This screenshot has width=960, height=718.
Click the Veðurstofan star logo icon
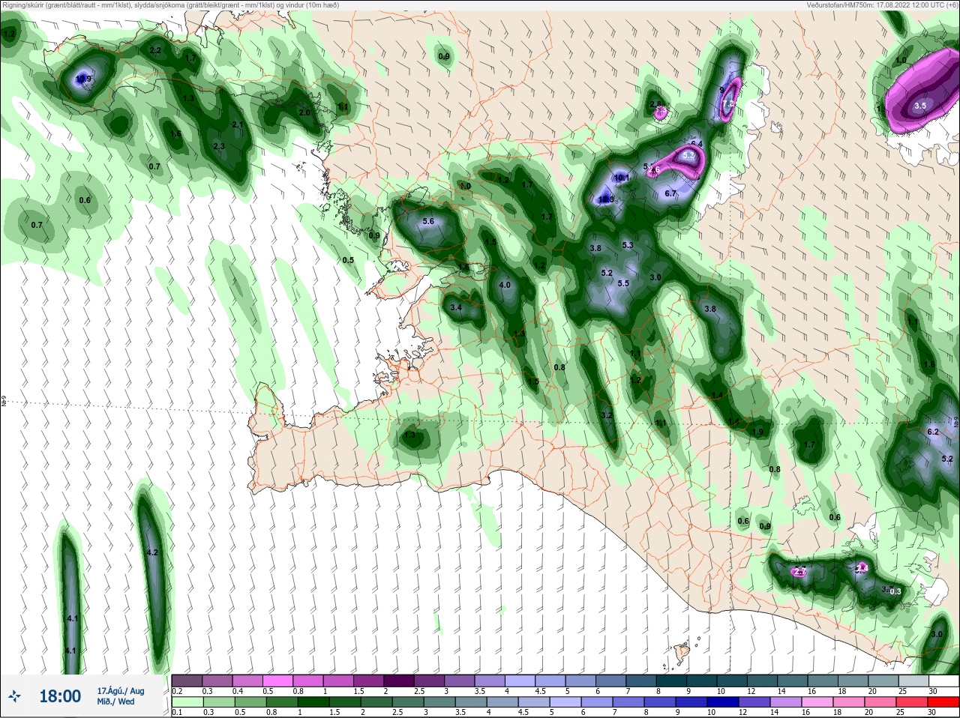16,696
